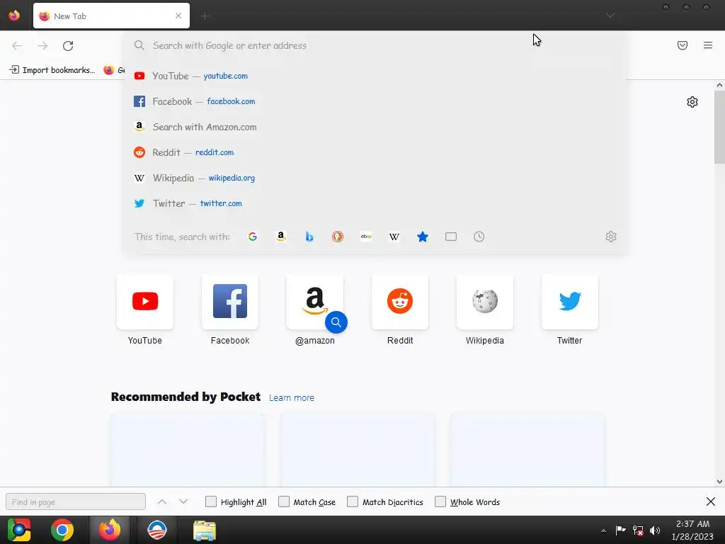This screenshot has height=544, width=725.
Task: Select Facebook — facebook.com suggestion
Action: (x=375, y=101)
